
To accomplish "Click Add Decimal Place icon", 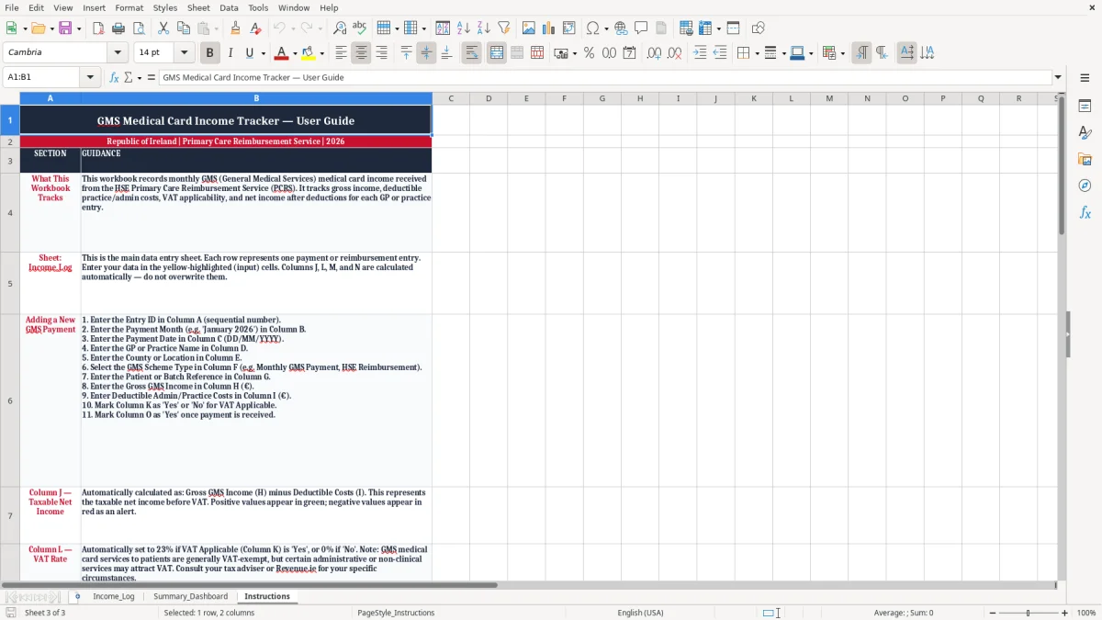I will pos(654,53).
